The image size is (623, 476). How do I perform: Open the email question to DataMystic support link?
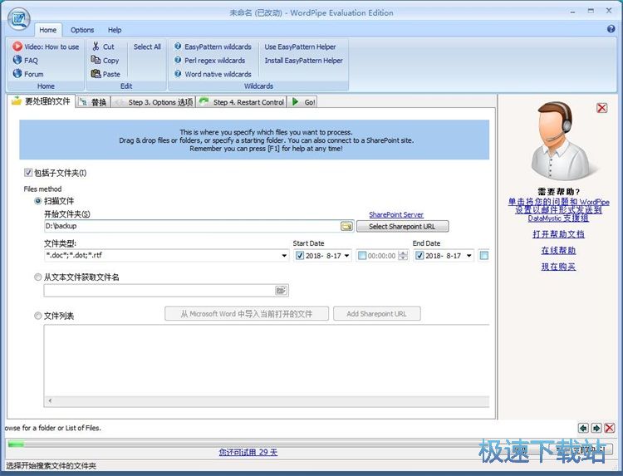coord(559,210)
